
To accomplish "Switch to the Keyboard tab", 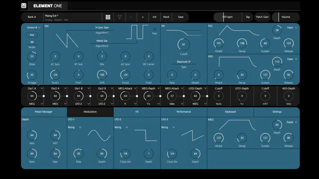I will (230, 112).
